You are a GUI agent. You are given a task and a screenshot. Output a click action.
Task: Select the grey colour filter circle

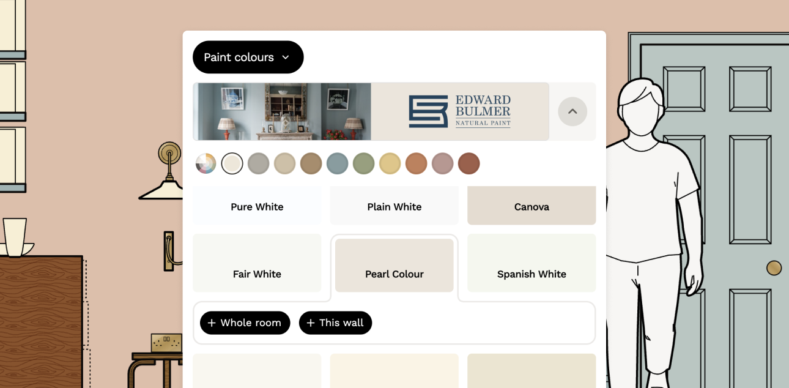pos(259,163)
